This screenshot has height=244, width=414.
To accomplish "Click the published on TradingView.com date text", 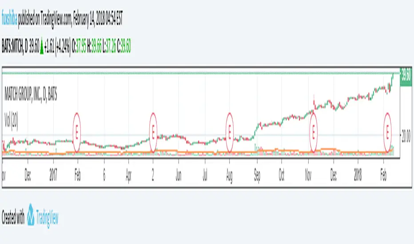I will point(71,19).
